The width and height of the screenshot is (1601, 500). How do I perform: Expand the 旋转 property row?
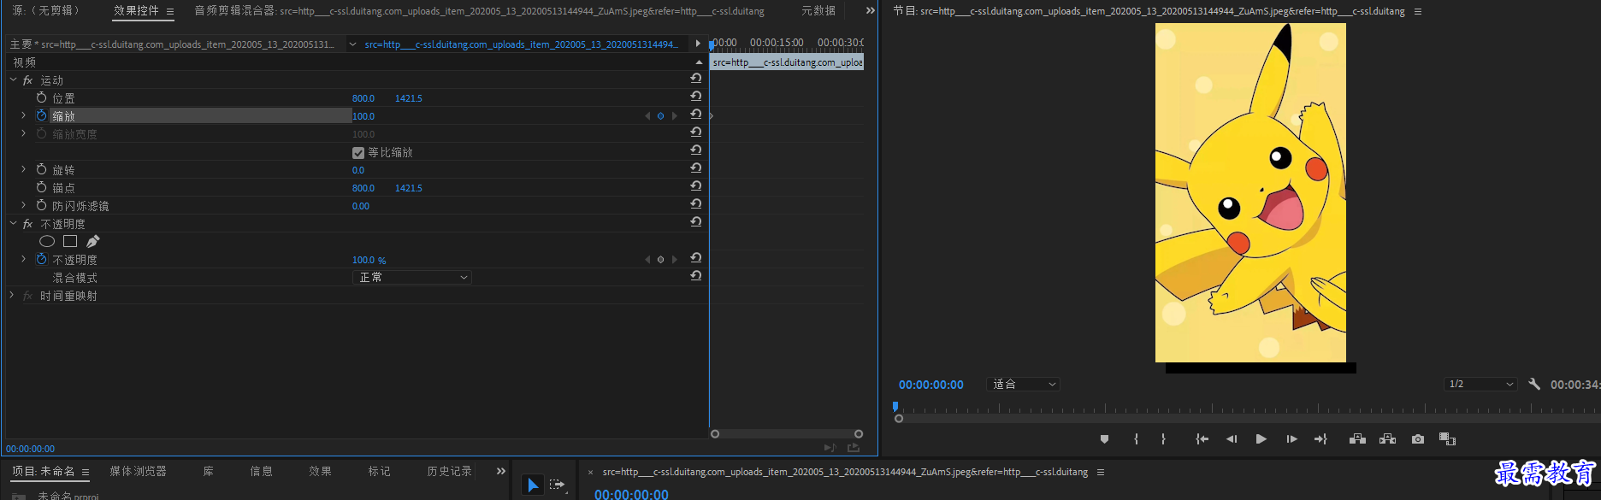pyautogui.click(x=24, y=169)
